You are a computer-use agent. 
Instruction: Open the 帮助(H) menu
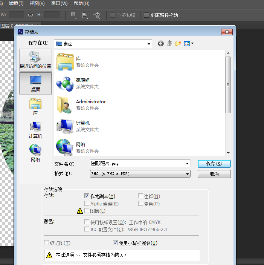[81, 3]
